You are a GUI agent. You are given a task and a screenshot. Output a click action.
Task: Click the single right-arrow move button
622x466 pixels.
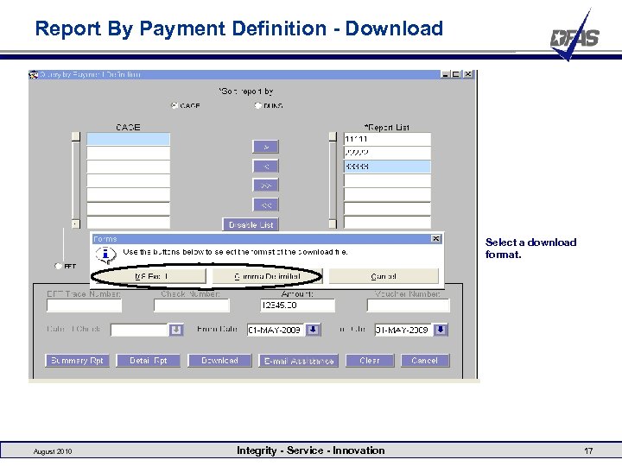point(266,147)
